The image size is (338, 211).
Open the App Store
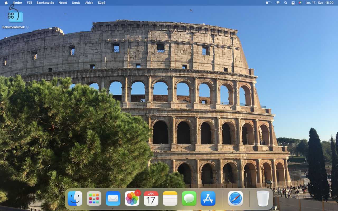pos(208,198)
